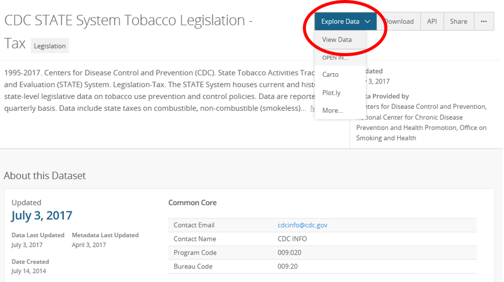The width and height of the screenshot is (504, 282).
Task: Click the API button
Action: [432, 21]
